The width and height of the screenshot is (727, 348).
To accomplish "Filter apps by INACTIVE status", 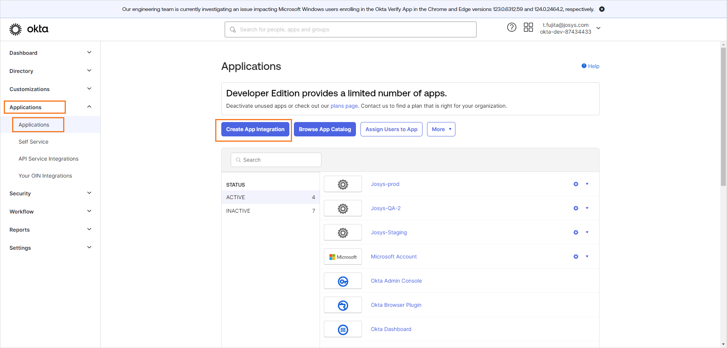I will tap(270, 211).
